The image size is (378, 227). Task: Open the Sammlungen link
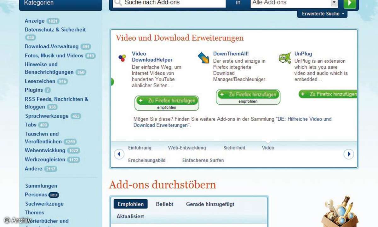(x=41, y=186)
